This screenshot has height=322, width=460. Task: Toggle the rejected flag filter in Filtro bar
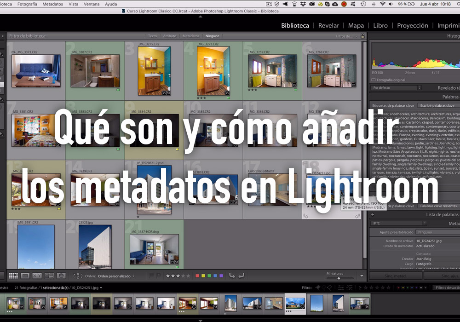[x=329, y=287]
